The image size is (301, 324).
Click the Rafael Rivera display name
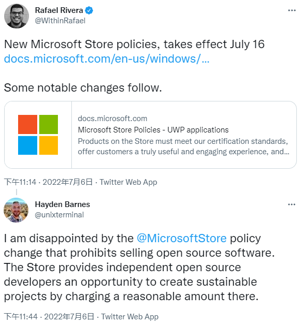pos(59,10)
